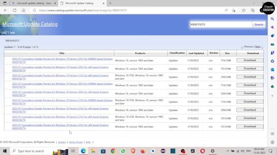Click the Search button next to KB5019275

click(259, 25)
